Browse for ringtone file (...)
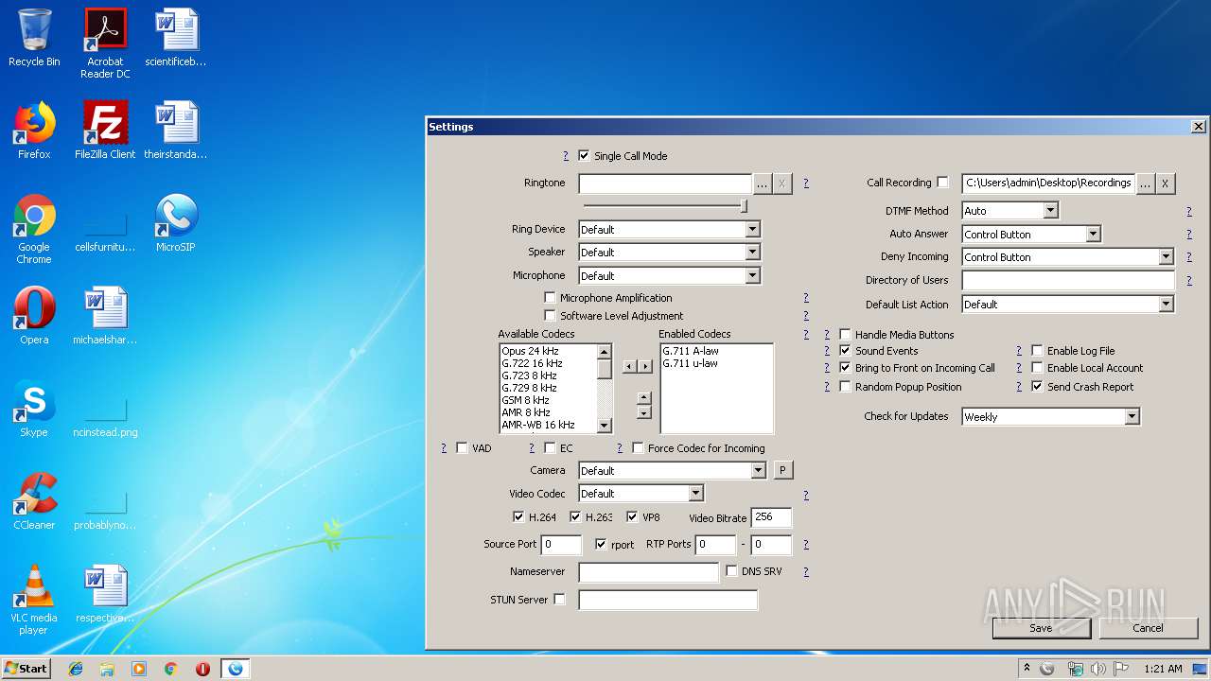The width and height of the screenshot is (1211, 681). [x=763, y=183]
